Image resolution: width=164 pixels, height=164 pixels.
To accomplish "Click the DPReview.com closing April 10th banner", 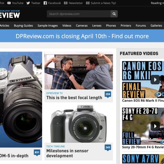I will pyautogui.click(x=82, y=36).
